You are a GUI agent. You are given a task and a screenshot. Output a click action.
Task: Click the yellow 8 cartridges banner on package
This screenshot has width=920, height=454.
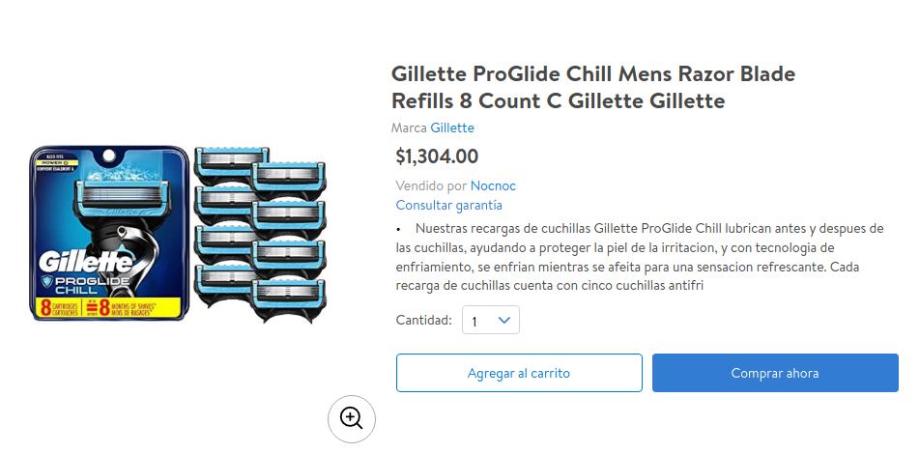tap(108, 308)
